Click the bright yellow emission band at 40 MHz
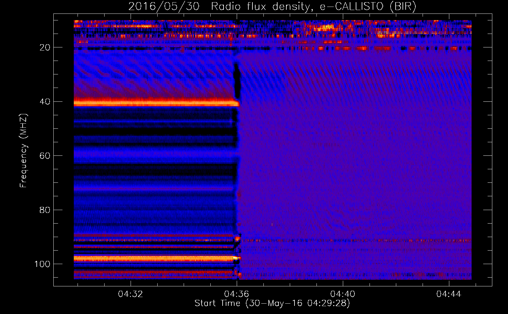 (x=156, y=103)
